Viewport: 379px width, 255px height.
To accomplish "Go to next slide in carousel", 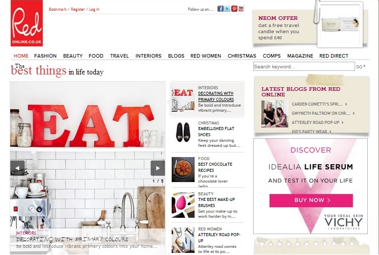I will (x=157, y=168).
